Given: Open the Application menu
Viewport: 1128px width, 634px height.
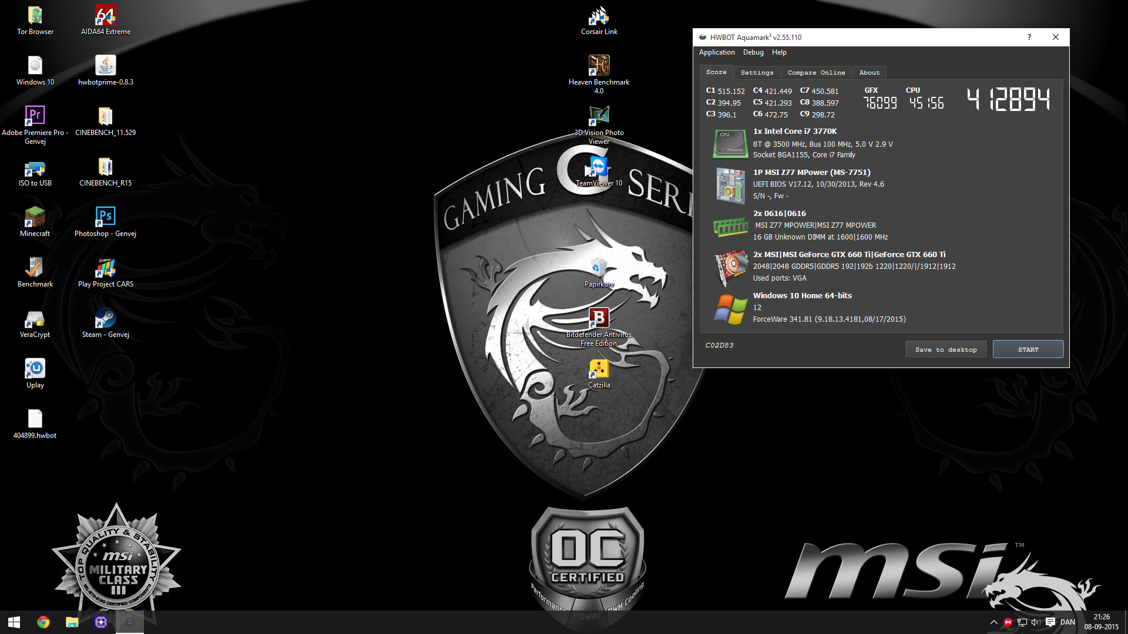Looking at the screenshot, I should (x=717, y=52).
